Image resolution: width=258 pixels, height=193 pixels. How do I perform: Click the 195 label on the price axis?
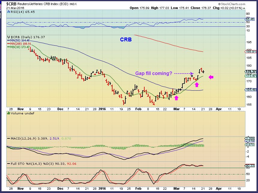click(249, 42)
